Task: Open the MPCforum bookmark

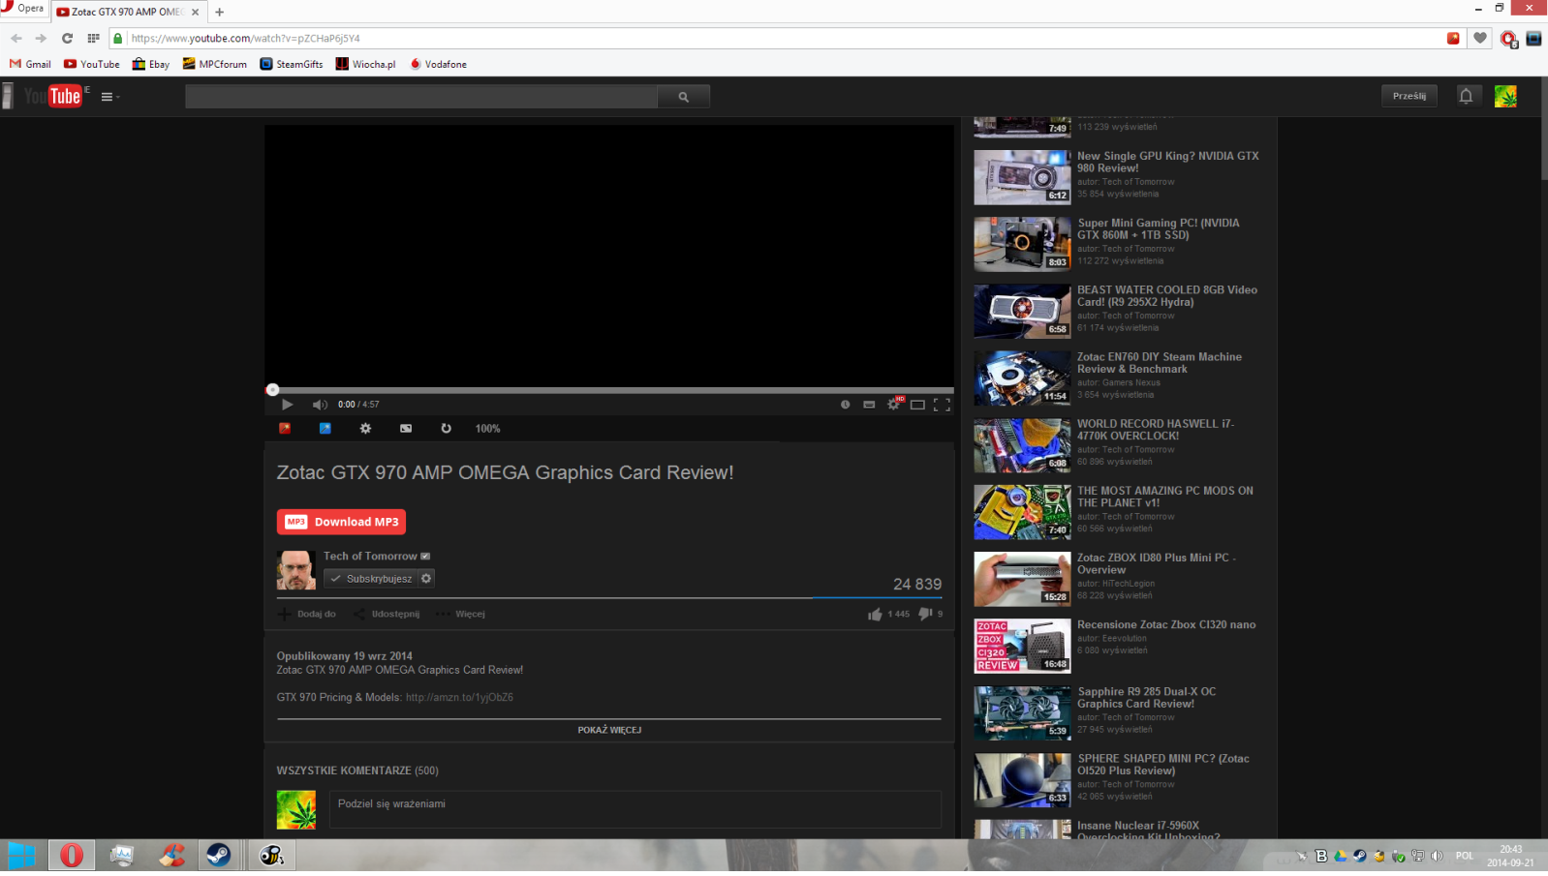Action: pyautogui.click(x=214, y=64)
